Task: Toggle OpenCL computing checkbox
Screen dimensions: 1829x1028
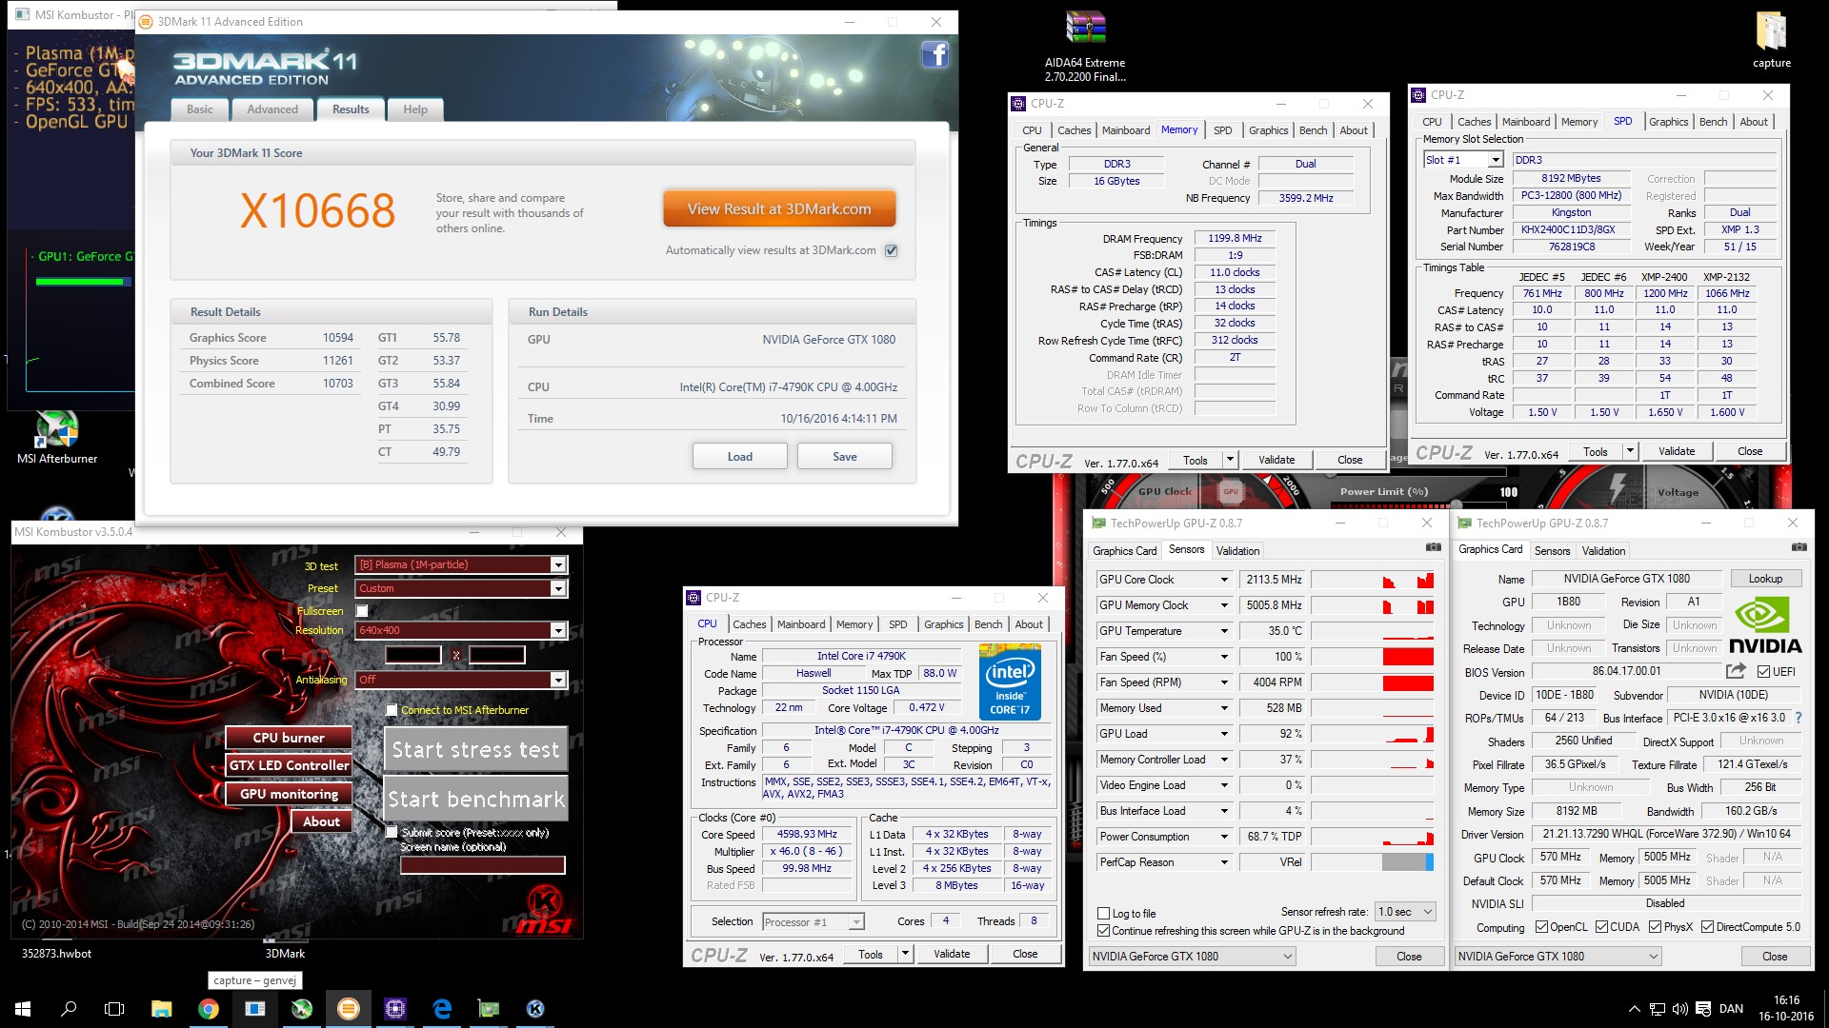Action: pyautogui.click(x=1542, y=927)
